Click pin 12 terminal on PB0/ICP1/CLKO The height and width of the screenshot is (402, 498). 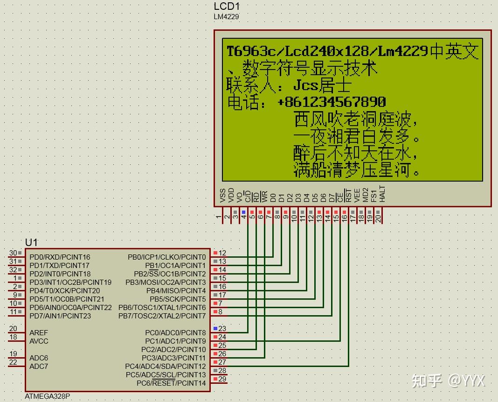point(216,253)
